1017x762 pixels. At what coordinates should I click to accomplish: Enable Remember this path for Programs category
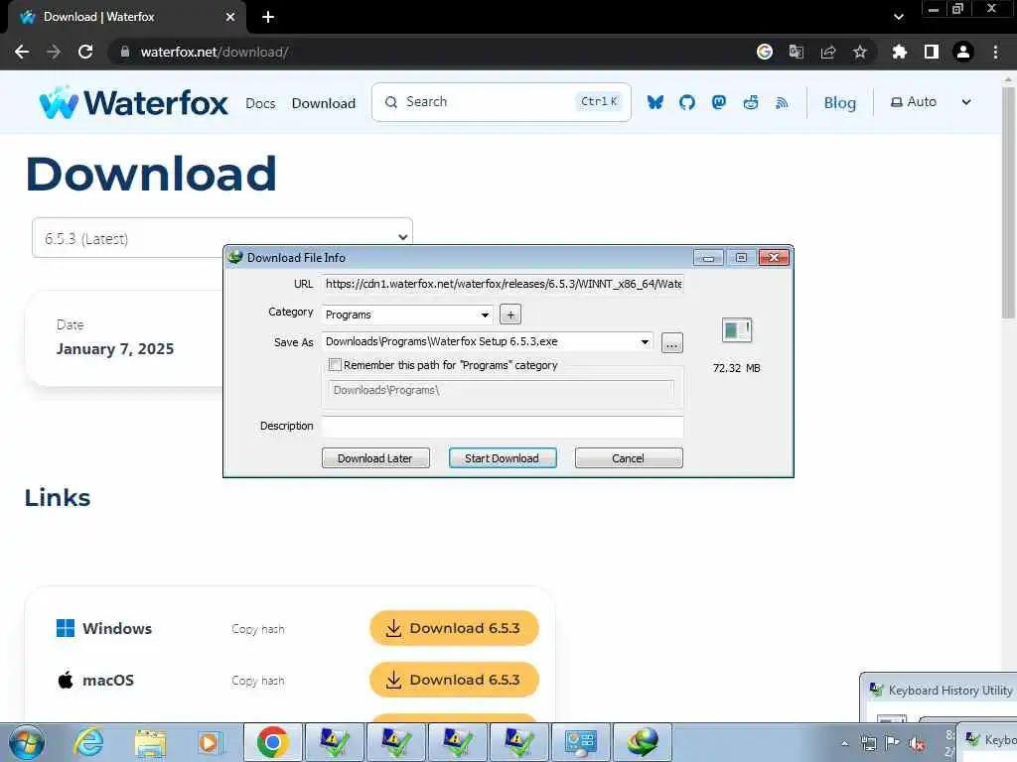335,365
